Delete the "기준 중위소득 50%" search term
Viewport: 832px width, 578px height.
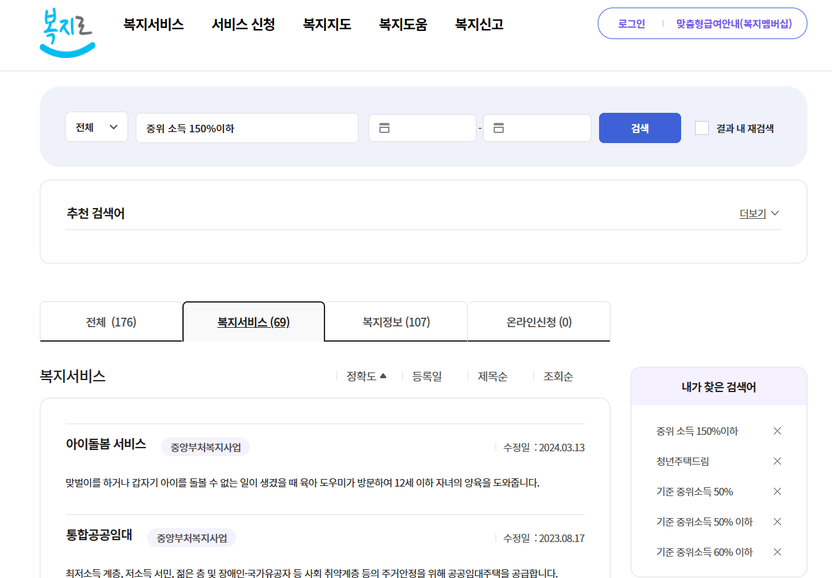[777, 491]
